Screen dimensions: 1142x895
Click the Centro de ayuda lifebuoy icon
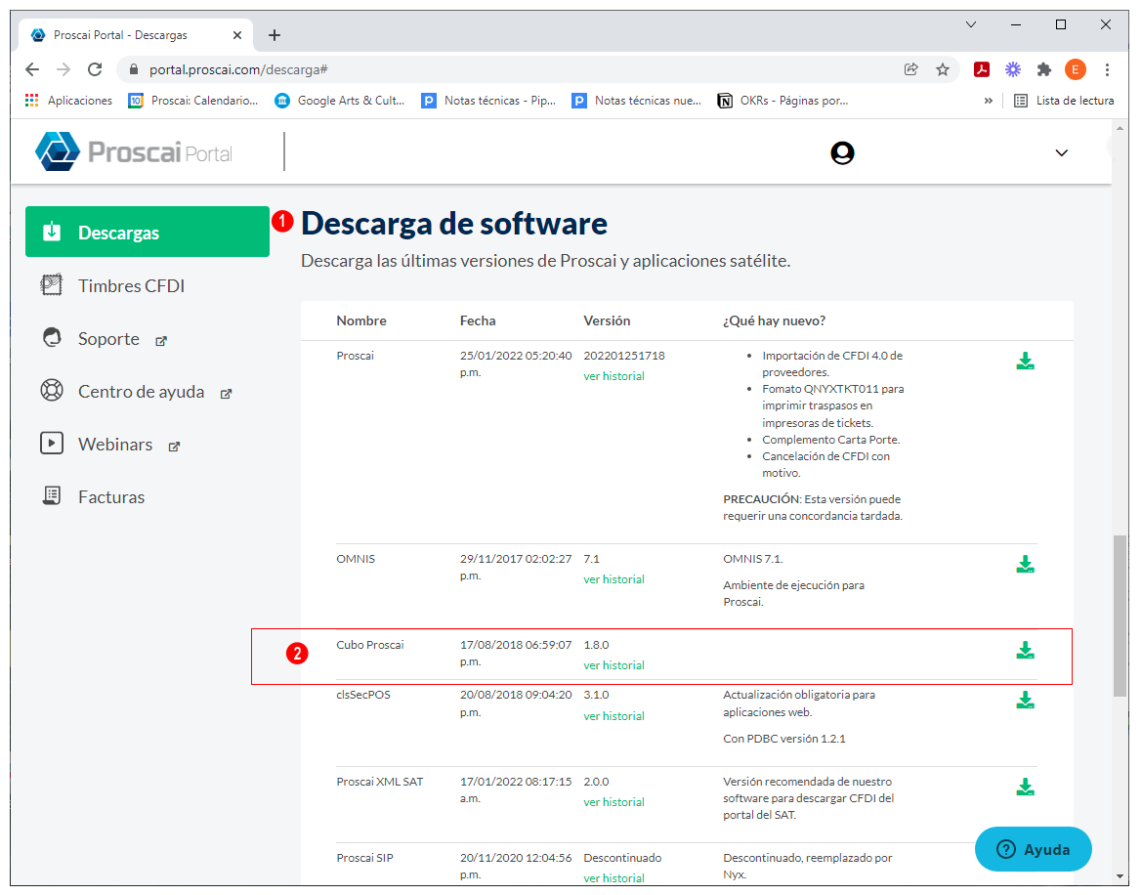(52, 390)
